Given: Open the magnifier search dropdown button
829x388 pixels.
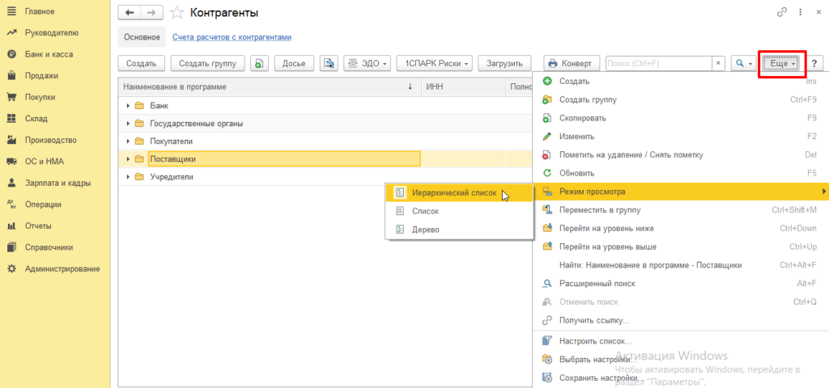Looking at the screenshot, I should (x=742, y=63).
